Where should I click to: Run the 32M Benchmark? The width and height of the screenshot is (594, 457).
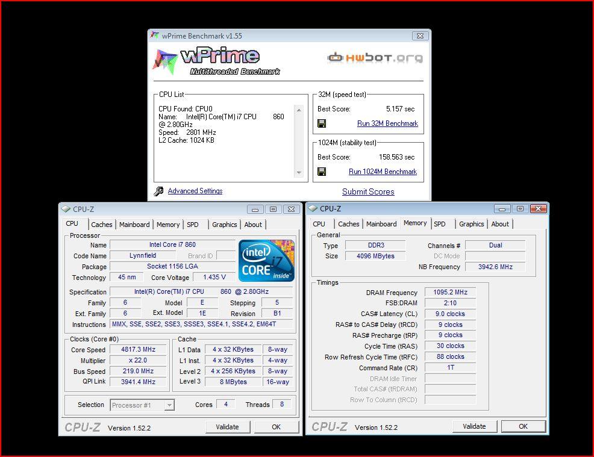pyautogui.click(x=387, y=123)
